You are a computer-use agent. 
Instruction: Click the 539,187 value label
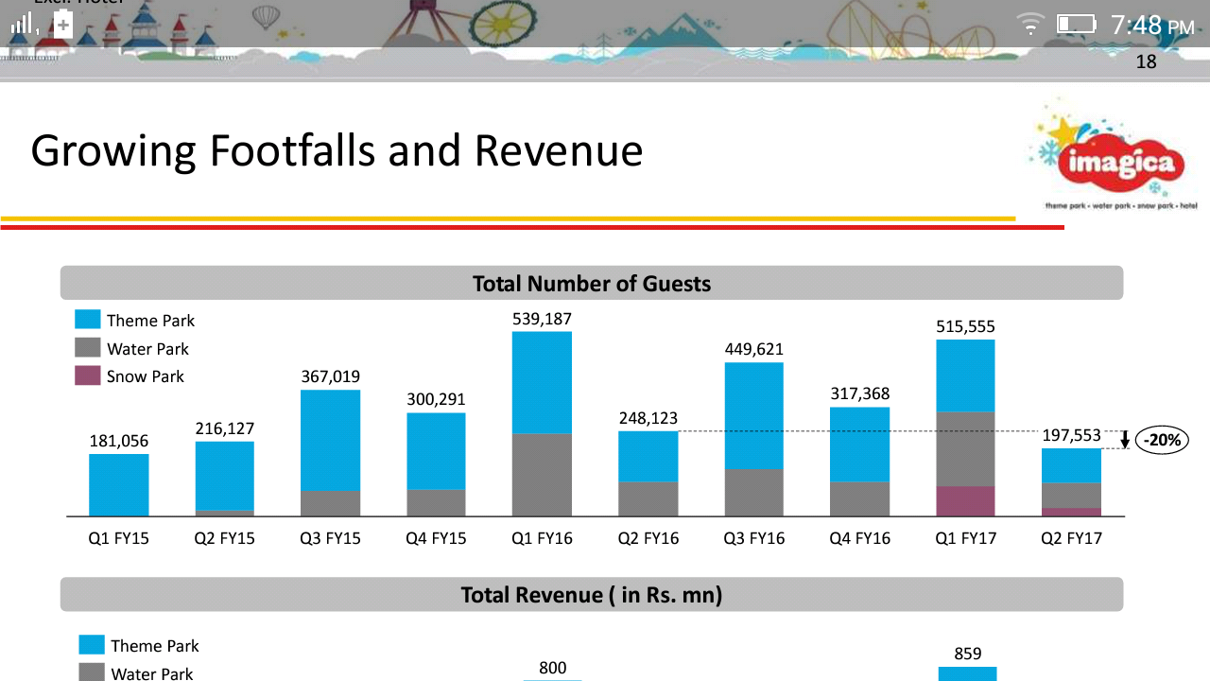[x=543, y=319]
